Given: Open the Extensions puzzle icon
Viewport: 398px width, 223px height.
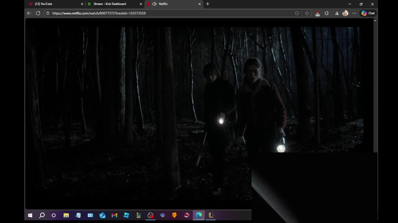Looking at the screenshot, I should point(326,13).
